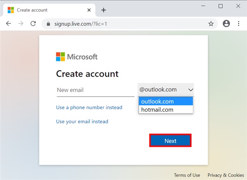Click the Next button
The image size is (247, 180).
click(170, 141)
